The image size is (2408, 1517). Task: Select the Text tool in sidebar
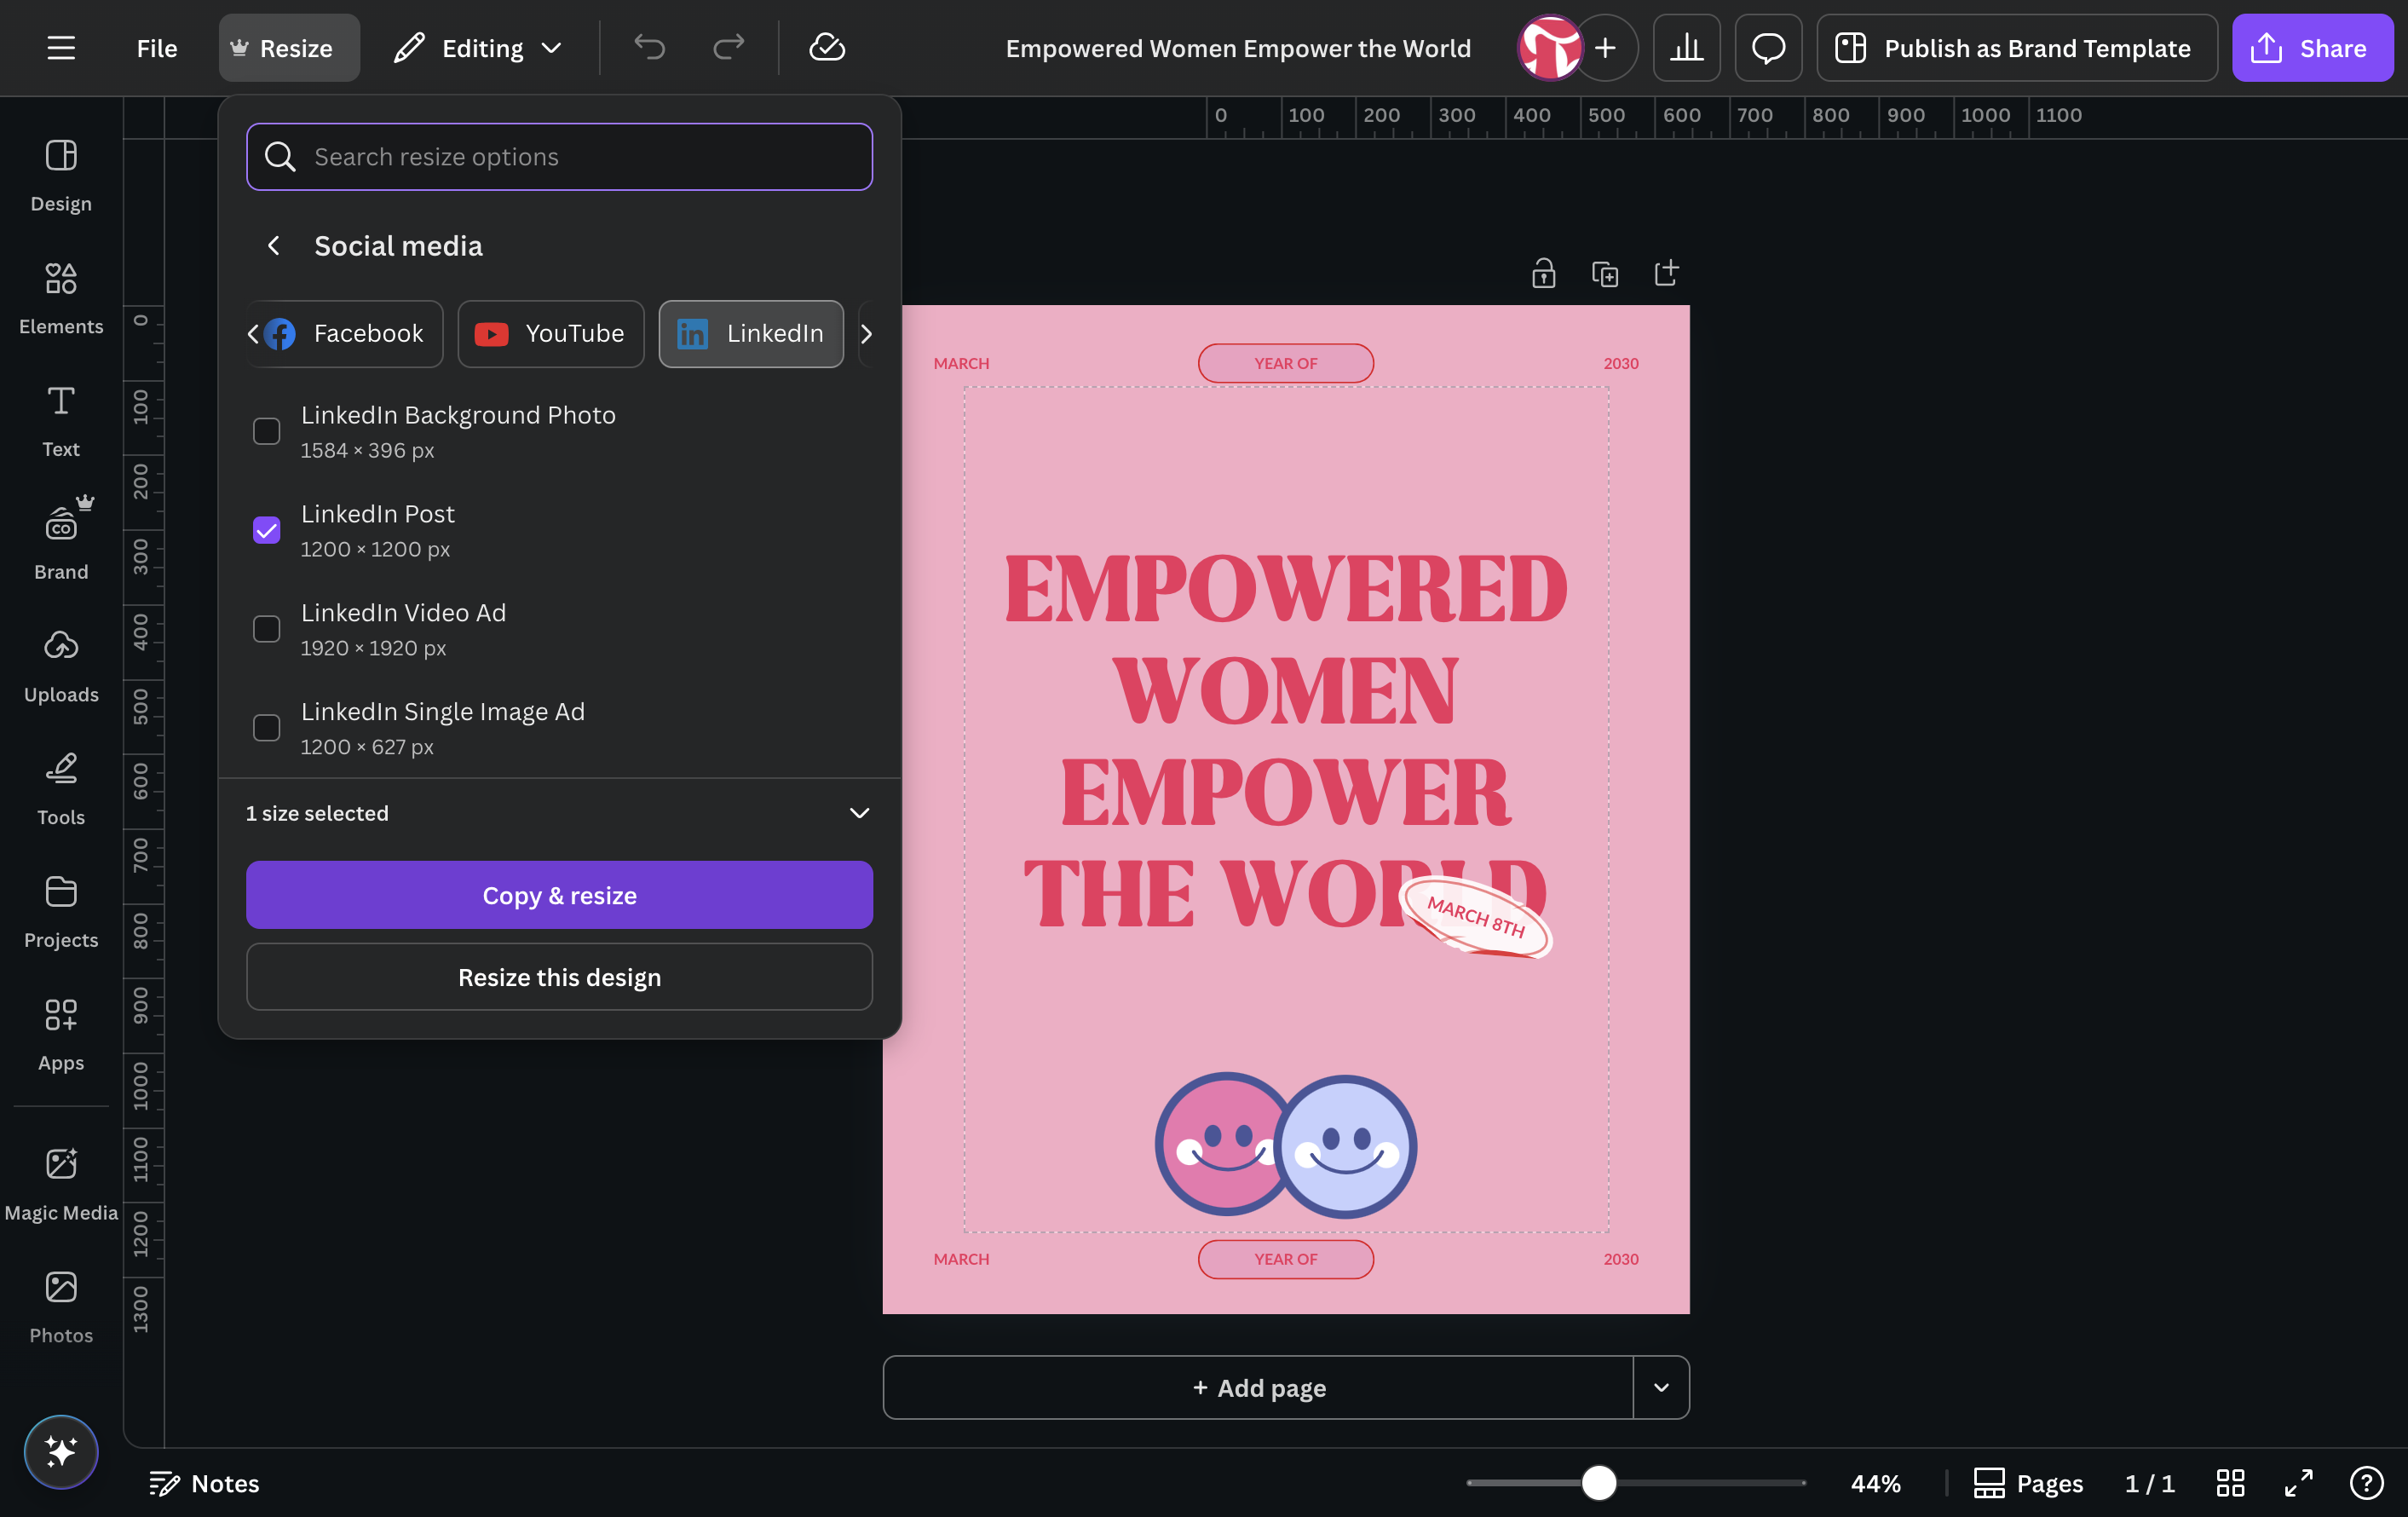(x=61, y=421)
